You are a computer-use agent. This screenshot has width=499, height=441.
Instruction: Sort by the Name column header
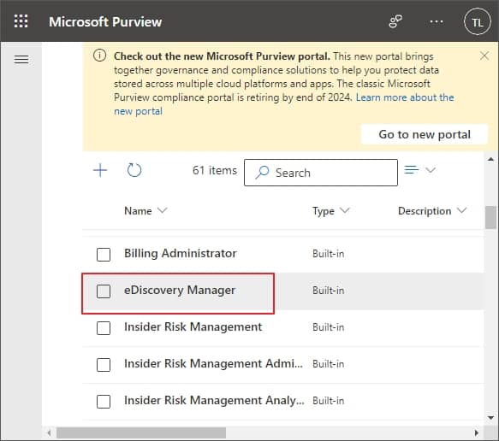coord(146,211)
